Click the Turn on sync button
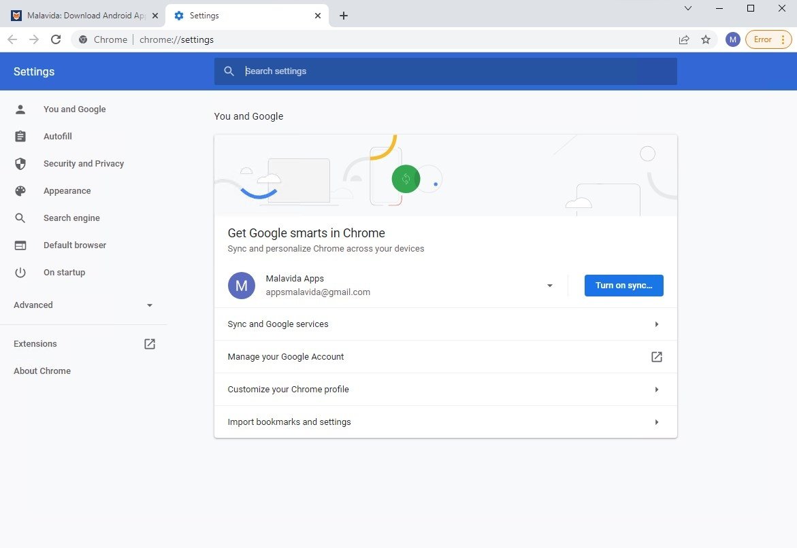The image size is (797, 548). tap(623, 286)
